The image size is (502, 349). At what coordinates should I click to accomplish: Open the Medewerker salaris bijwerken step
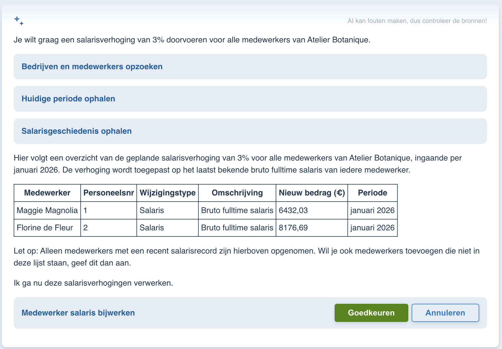(x=78, y=313)
